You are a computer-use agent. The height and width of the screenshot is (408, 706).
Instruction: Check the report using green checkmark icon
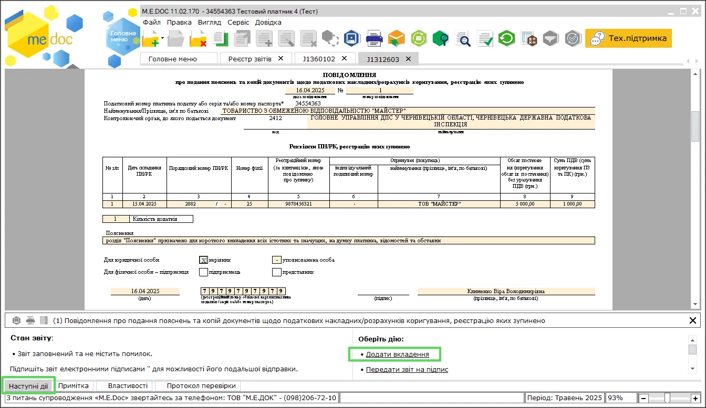click(x=485, y=38)
